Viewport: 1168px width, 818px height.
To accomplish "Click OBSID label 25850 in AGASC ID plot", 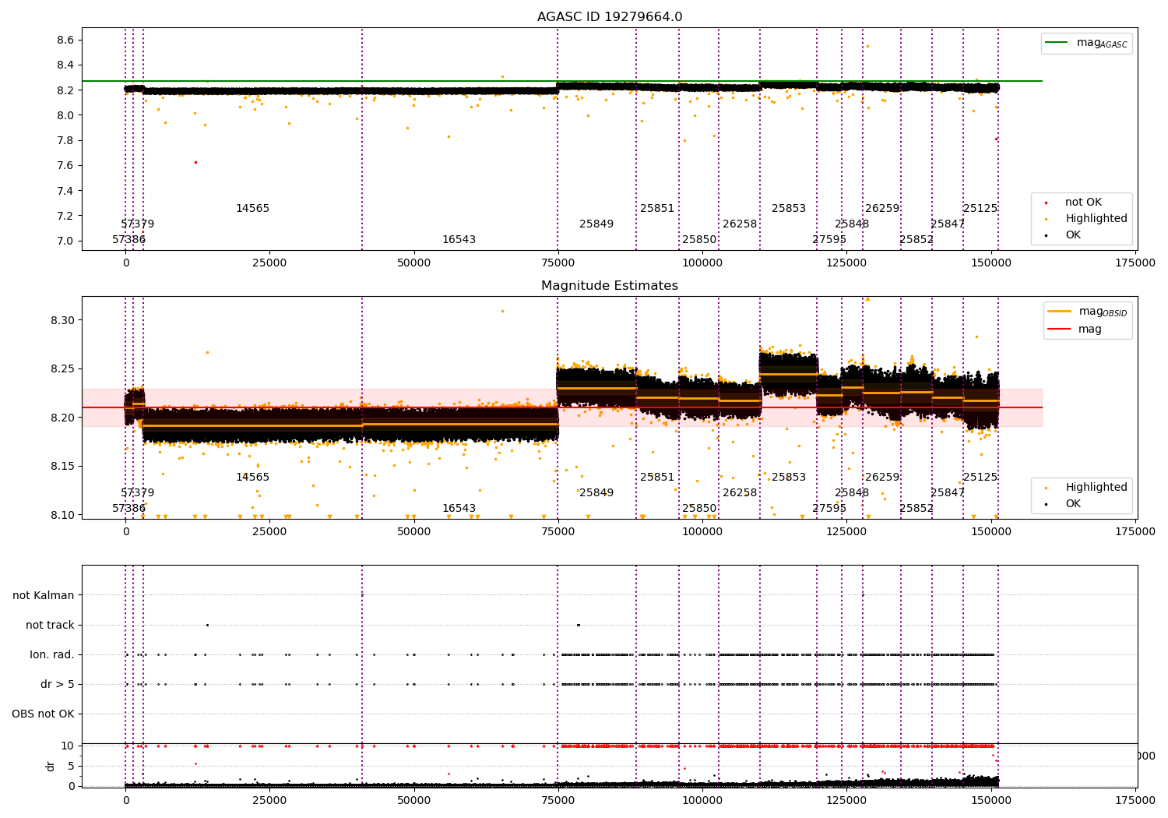I will coord(699,239).
